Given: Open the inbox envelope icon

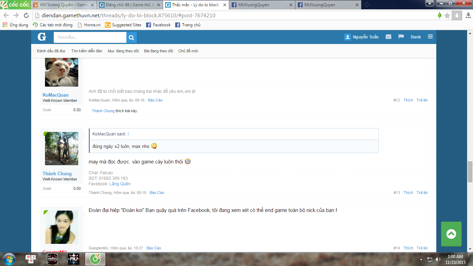Looking at the screenshot, I should [x=389, y=37].
